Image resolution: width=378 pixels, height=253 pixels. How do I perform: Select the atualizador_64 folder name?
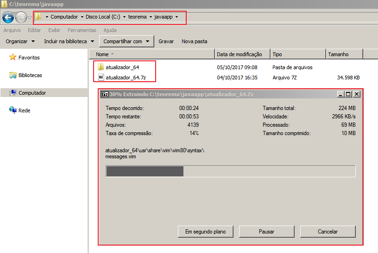tap(122, 67)
